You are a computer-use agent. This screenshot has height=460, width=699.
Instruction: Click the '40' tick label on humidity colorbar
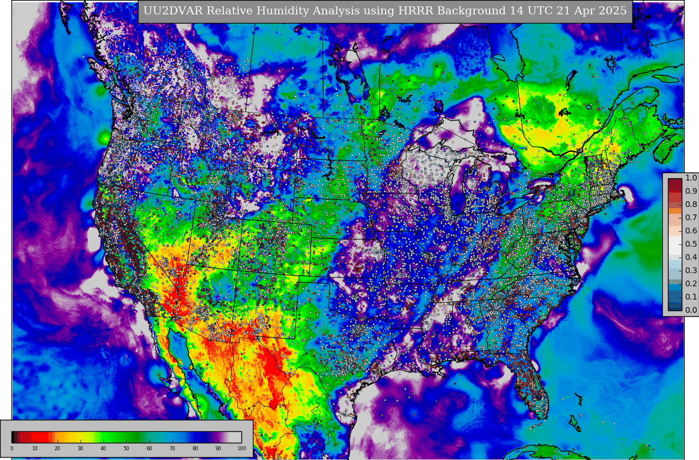click(103, 448)
